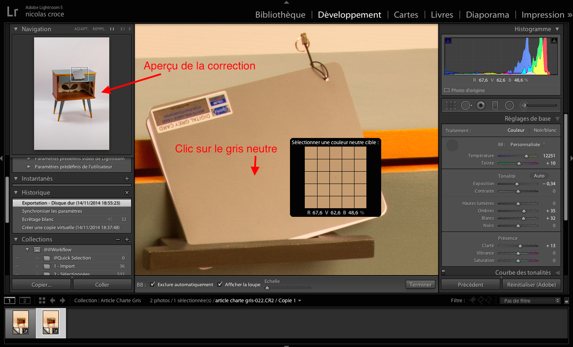This screenshot has width=573, height=347.
Task: Add a new collection with plus icon
Action: tap(127, 239)
